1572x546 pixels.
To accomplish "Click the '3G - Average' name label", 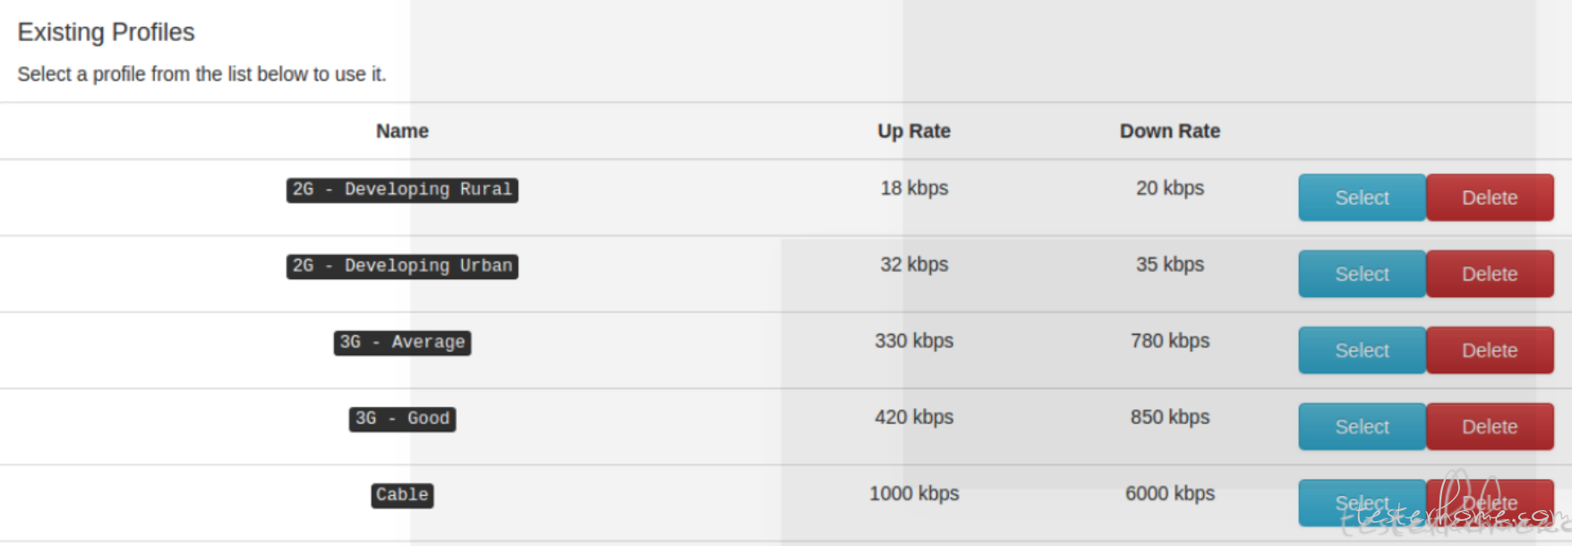I will [402, 342].
